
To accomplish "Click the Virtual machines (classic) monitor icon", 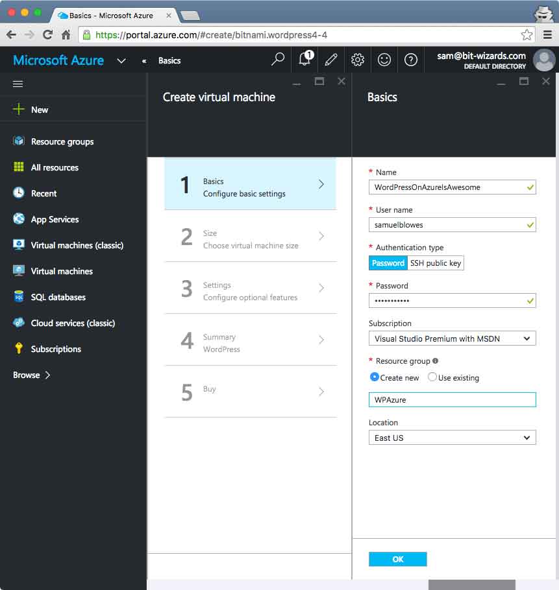I will 18,244.
